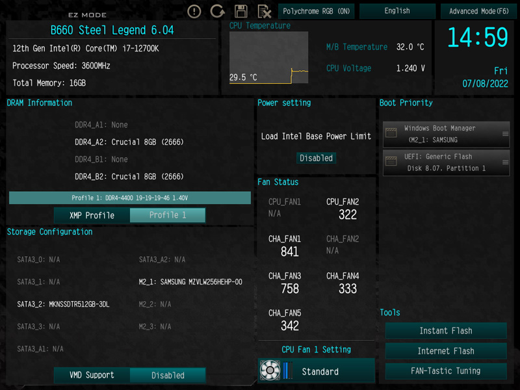520x390 pixels.
Task: Click the Fan Status heading
Action: pyautogui.click(x=278, y=182)
